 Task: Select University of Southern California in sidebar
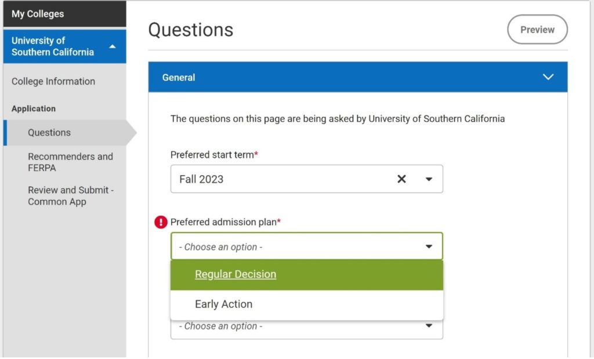click(x=53, y=46)
